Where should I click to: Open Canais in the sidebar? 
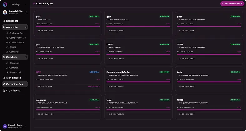point(13,47)
